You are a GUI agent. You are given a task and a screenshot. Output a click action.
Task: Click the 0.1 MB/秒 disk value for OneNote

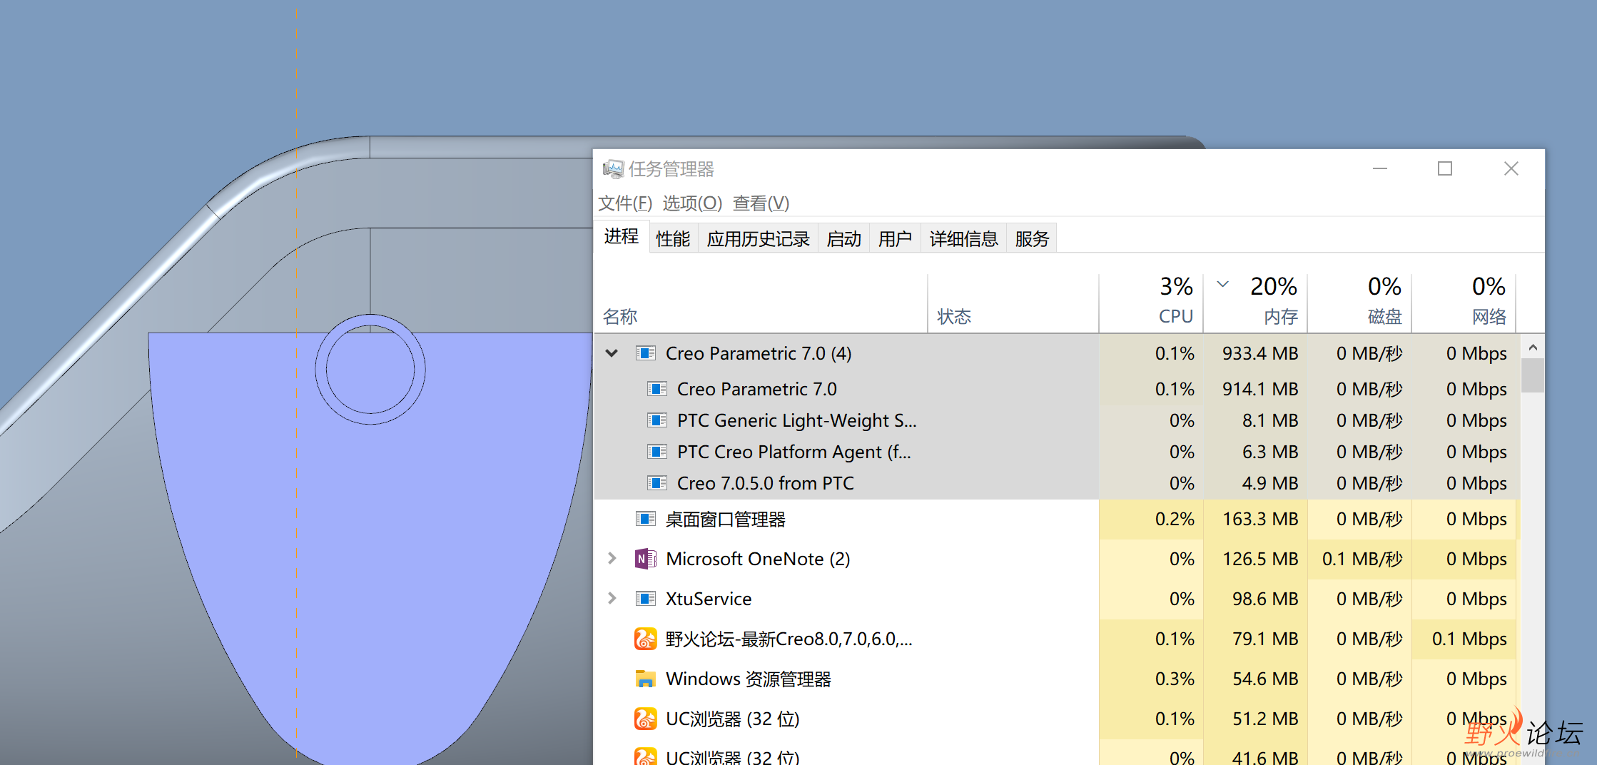1362,559
